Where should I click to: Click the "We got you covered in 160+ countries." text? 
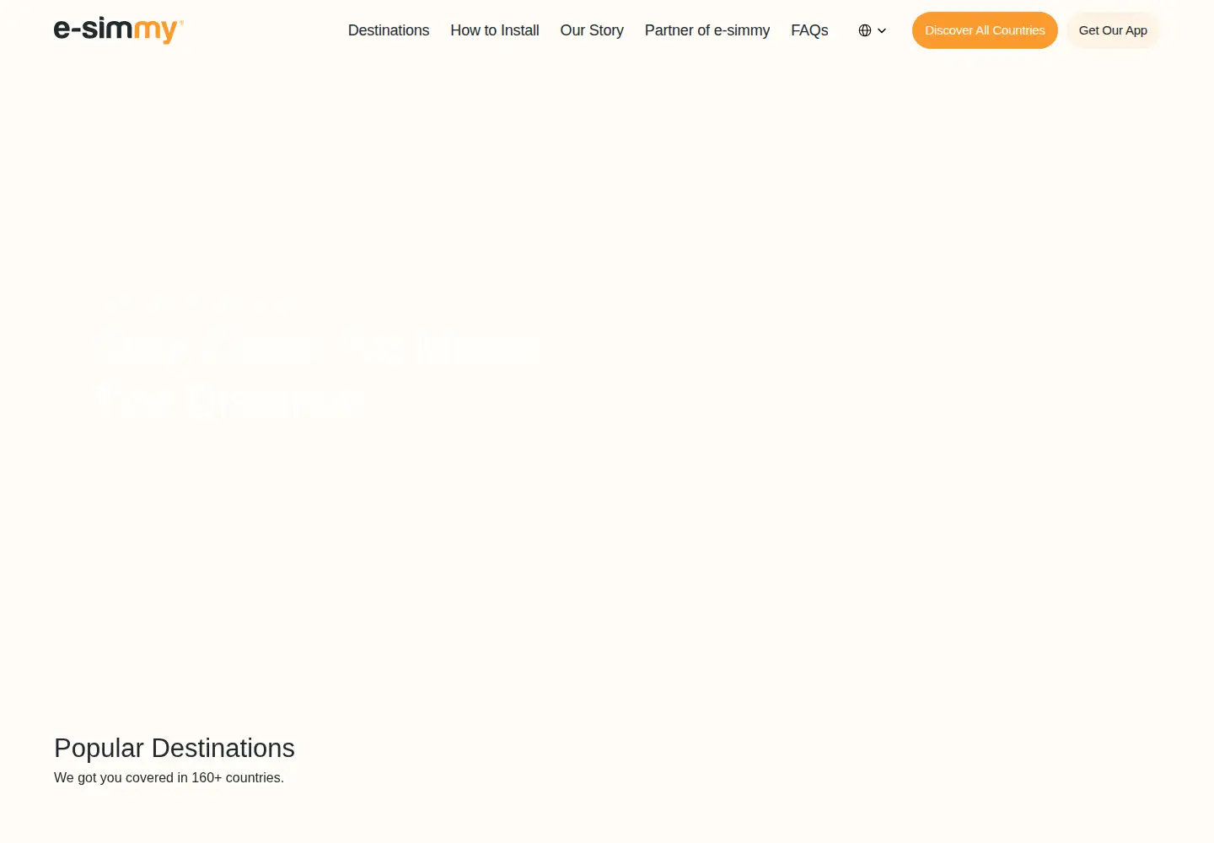point(169,777)
